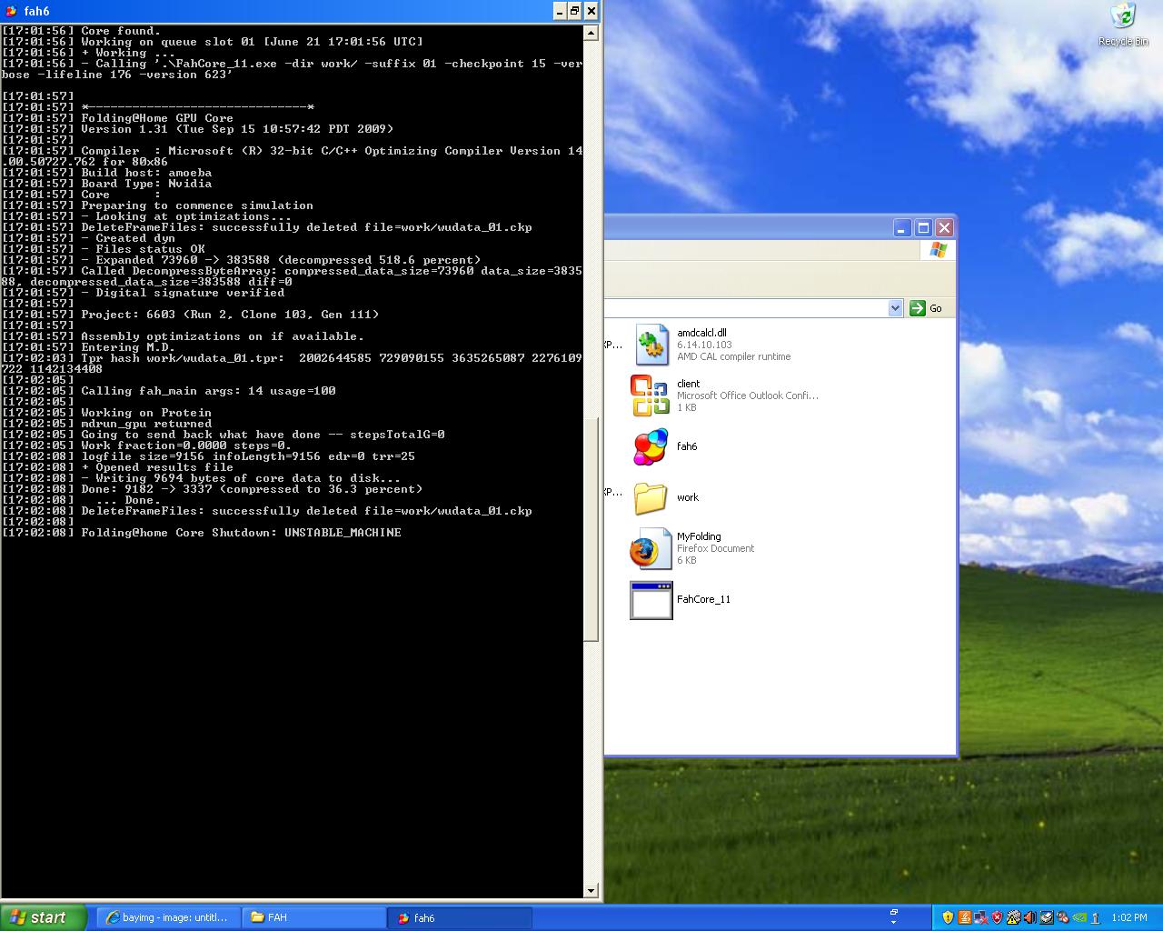1163x931 pixels.
Task: Select the fah6 application icon in folder
Action: tap(651, 446)
